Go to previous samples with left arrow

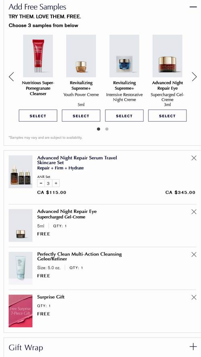[x=11, y=77]
